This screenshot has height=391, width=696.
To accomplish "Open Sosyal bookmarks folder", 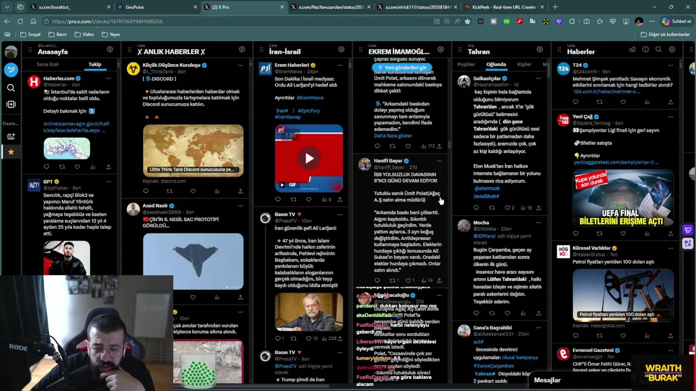I will coord(30,34).
